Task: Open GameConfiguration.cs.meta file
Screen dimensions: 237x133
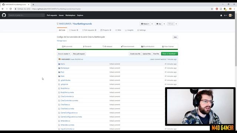Action: [71, 117]
